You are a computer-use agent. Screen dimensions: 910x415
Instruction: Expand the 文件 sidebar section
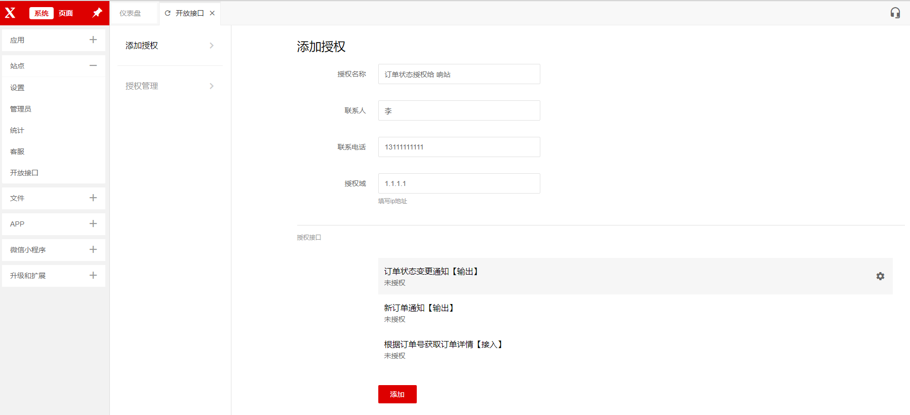pos(93,198)
